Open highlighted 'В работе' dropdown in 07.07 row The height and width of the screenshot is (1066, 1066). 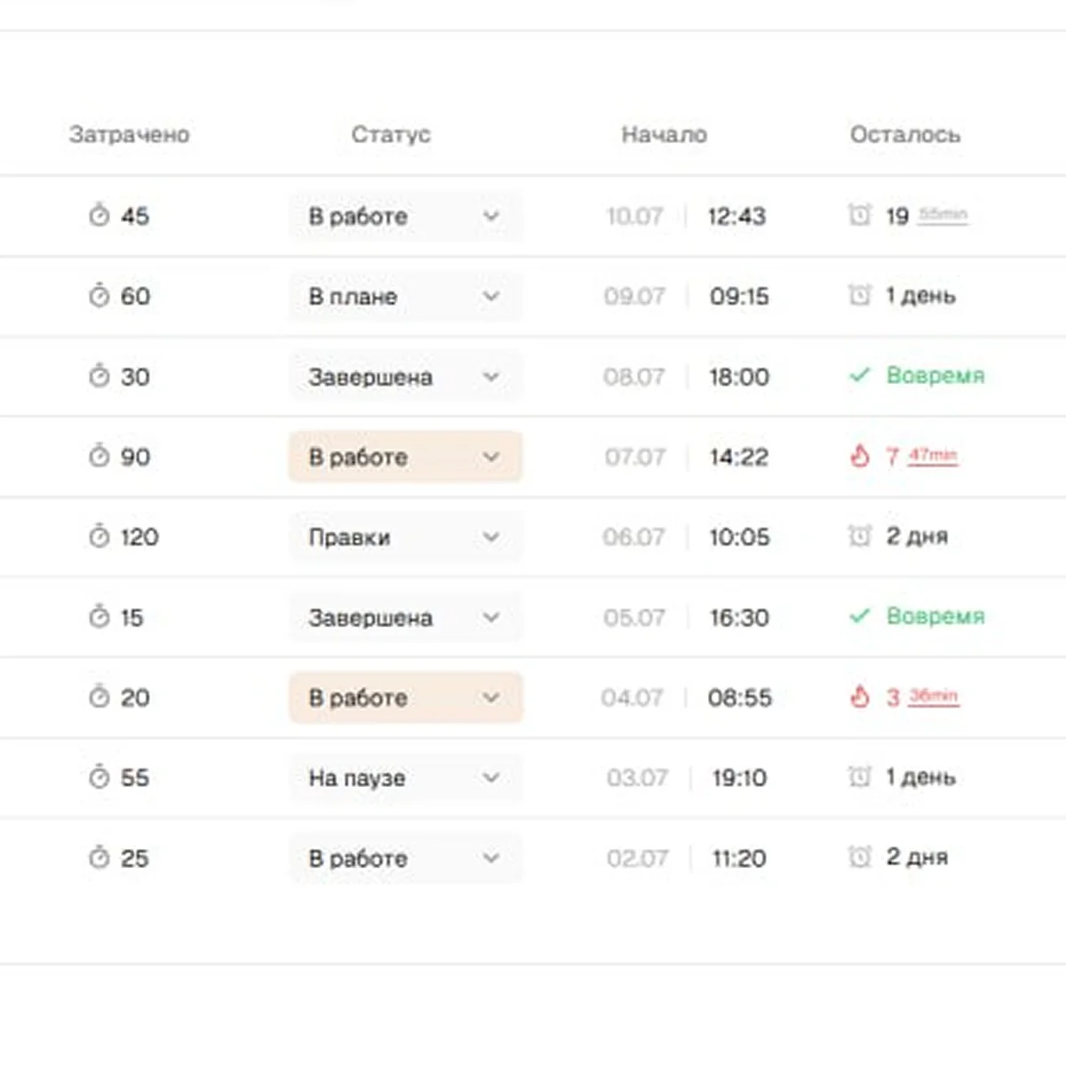click(x=405, y=457)
